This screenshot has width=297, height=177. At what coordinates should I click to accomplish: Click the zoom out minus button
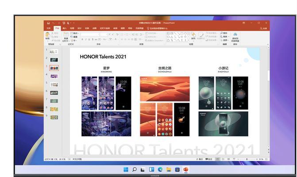(x=238, y=159)
